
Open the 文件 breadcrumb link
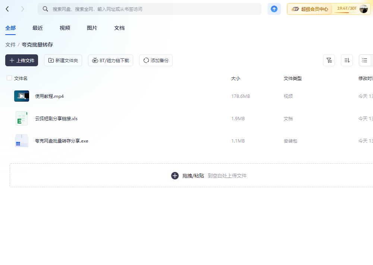10,44
